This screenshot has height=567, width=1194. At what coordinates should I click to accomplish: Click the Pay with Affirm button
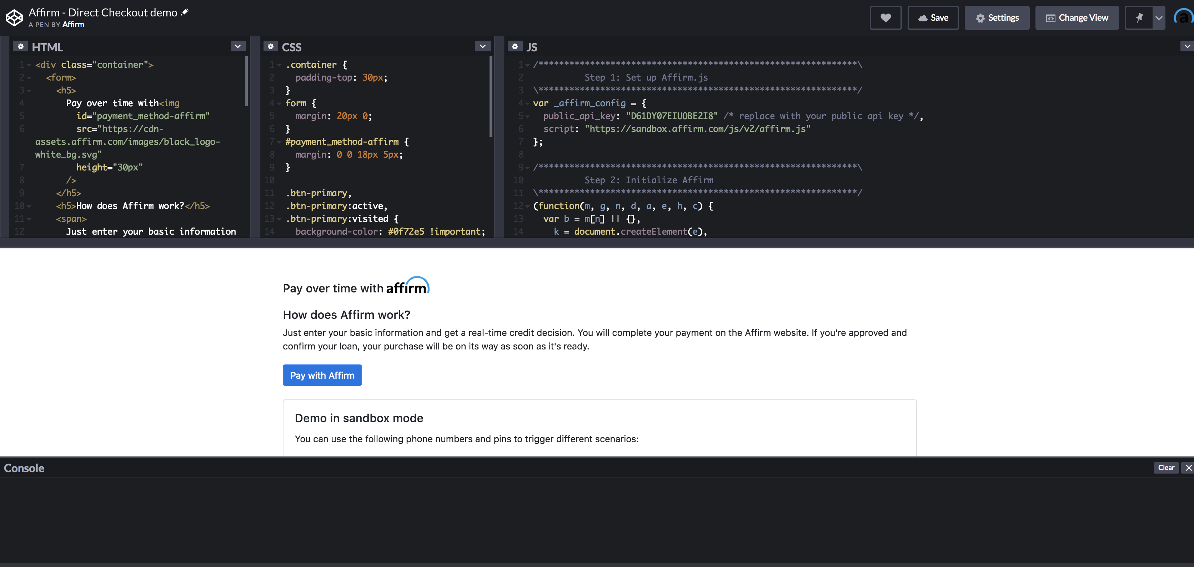click(322, 375)
